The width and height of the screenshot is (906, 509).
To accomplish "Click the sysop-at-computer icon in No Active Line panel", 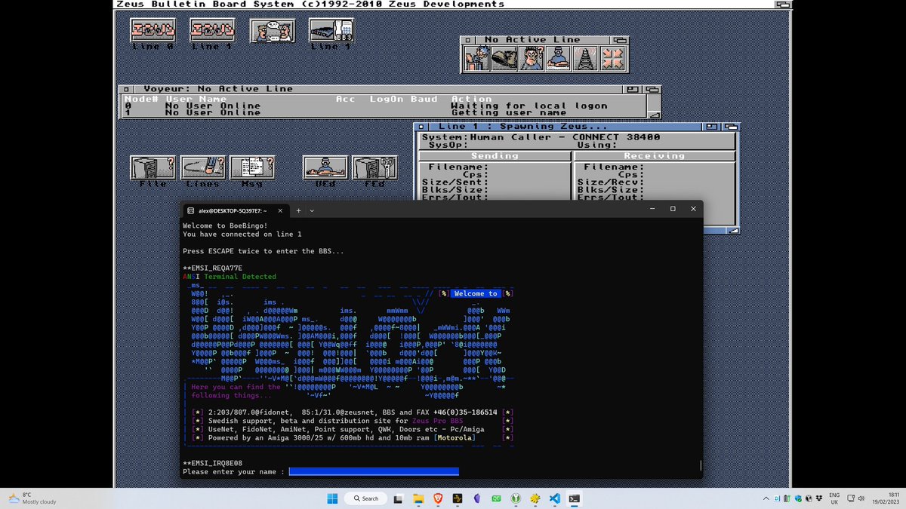I will click(476, 57).
